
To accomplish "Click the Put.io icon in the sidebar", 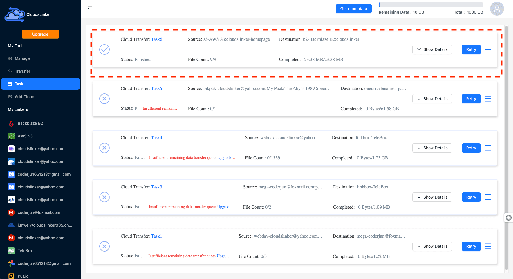I will [11, 276].
